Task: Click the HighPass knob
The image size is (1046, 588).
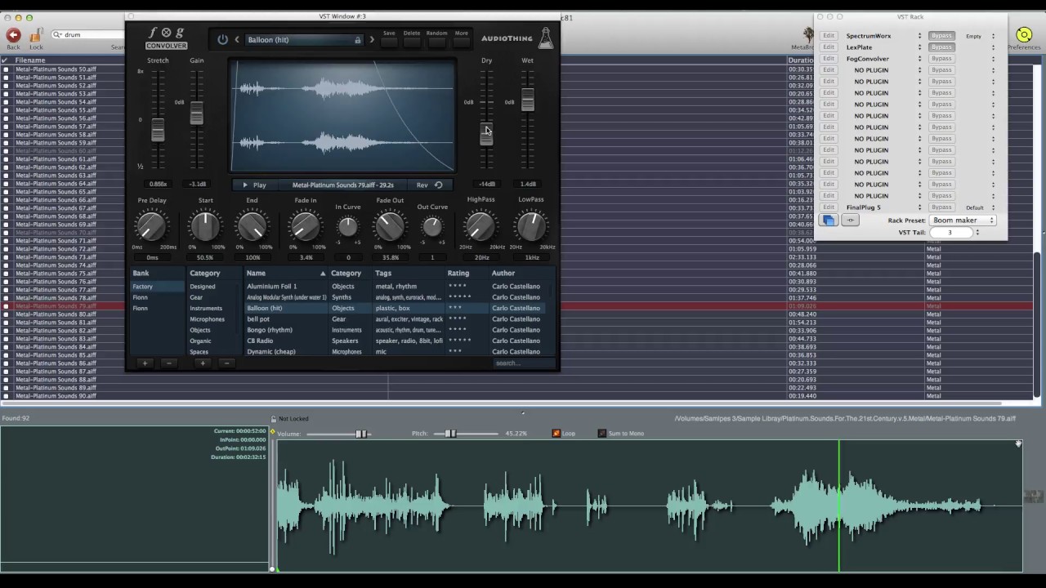Action: coord(481,226)
